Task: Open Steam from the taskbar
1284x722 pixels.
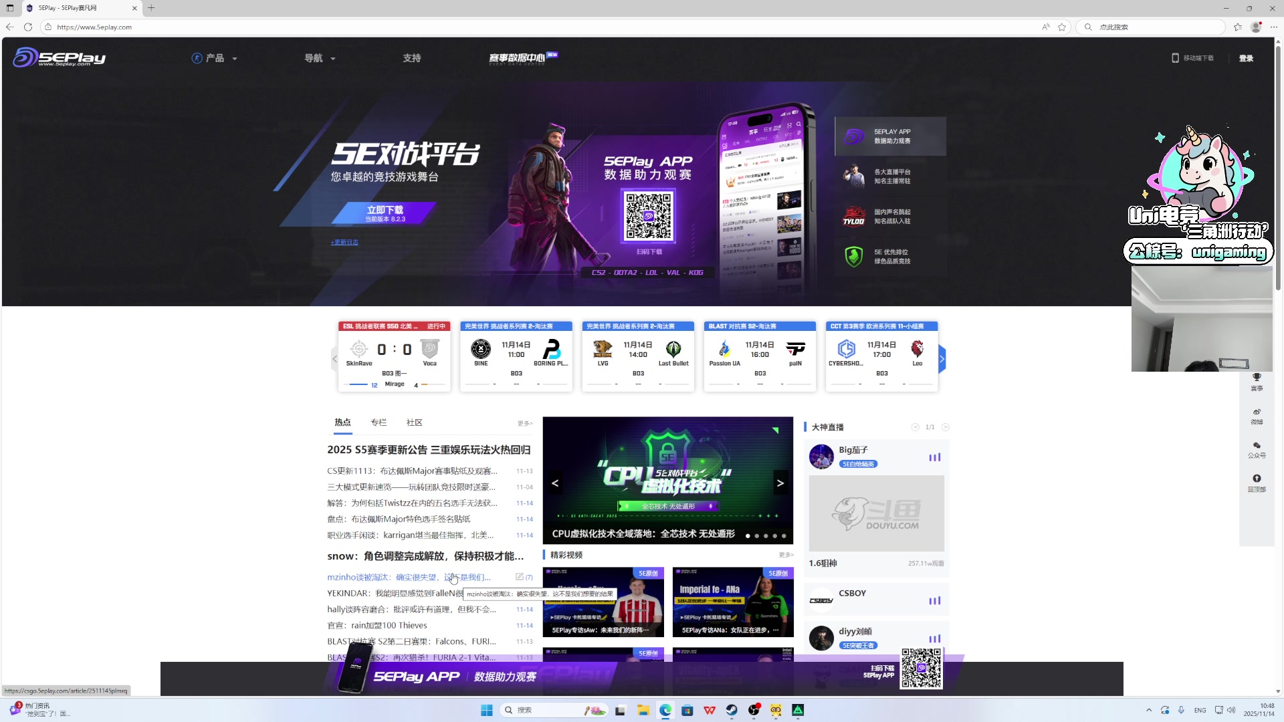Action: point(732,710)
